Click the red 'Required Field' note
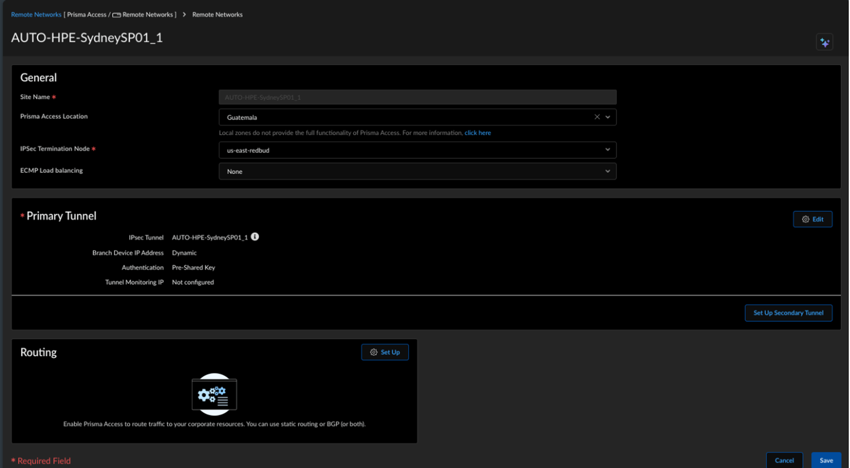This screenshot has width=850, height=468. click(41, 461)
